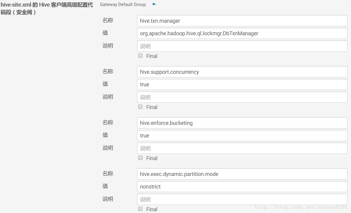Click the hive.enforce.bucketing name field
The image size is (351, 213).
click(242, 123)
